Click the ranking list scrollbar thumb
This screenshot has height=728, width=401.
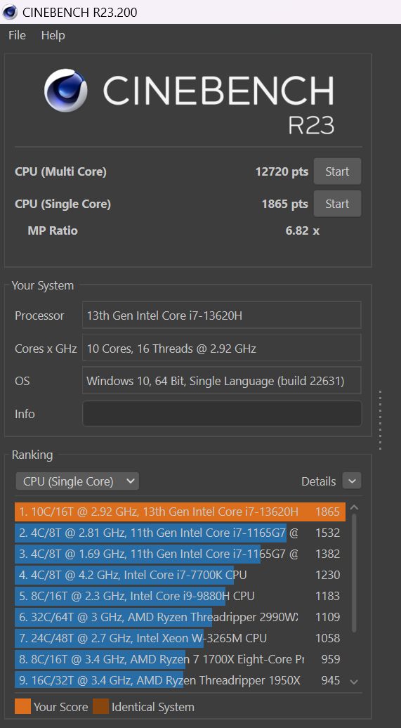click(354, 573)
